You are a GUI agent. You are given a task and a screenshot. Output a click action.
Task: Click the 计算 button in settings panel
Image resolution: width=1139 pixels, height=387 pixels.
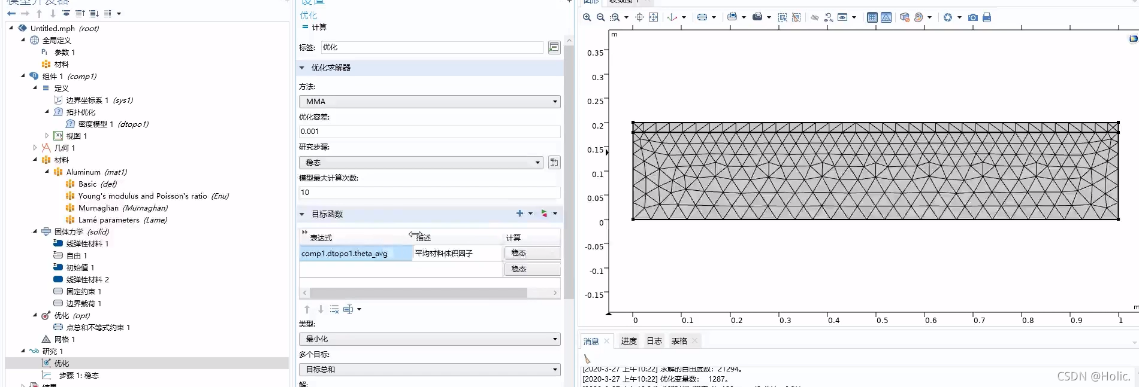[315, 27]
